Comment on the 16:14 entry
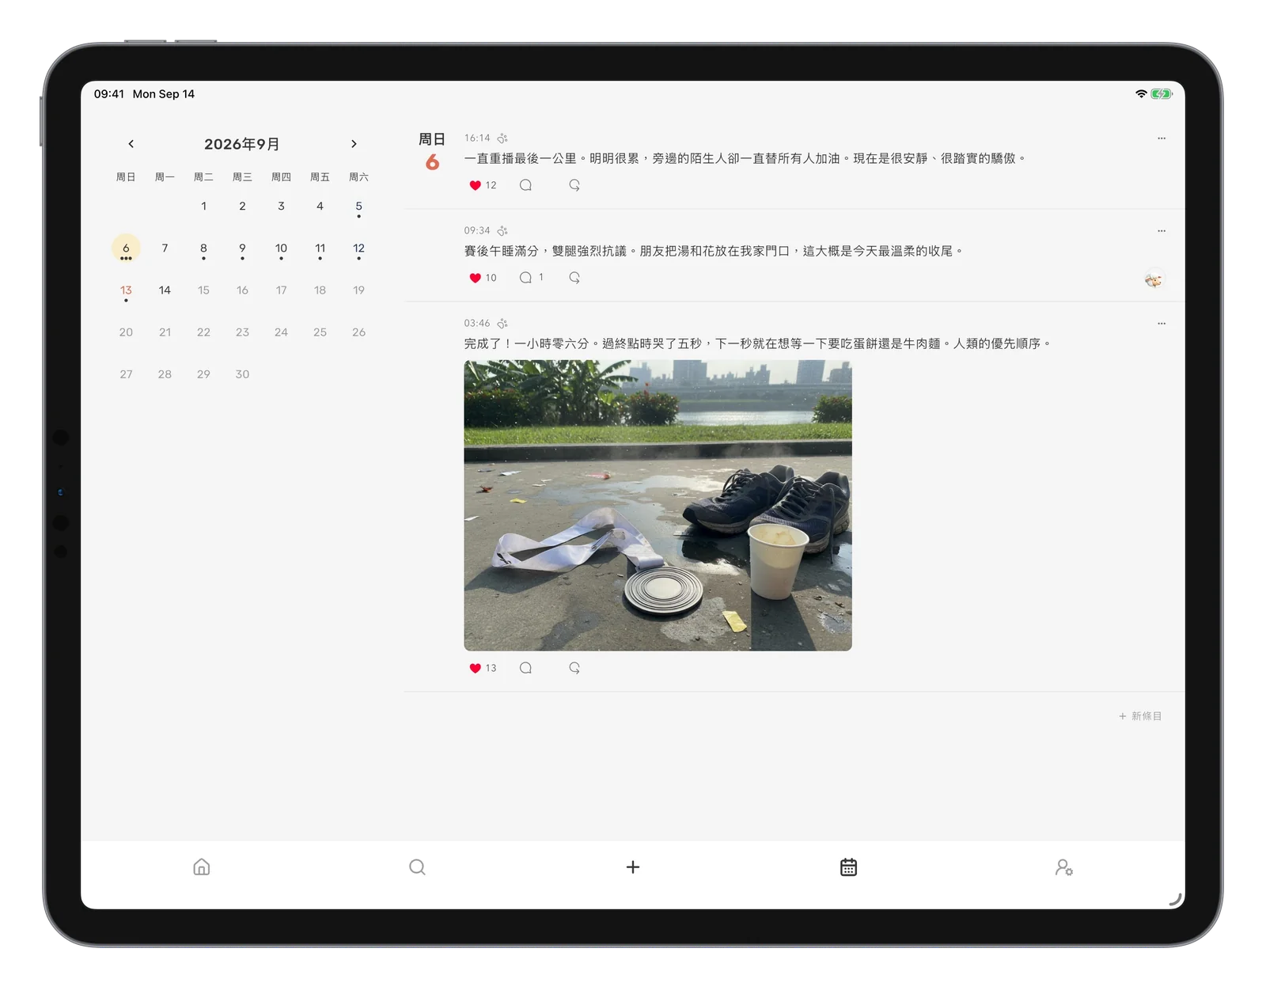The width and height of the screenshot is (1266, 990). click(525, 185)
